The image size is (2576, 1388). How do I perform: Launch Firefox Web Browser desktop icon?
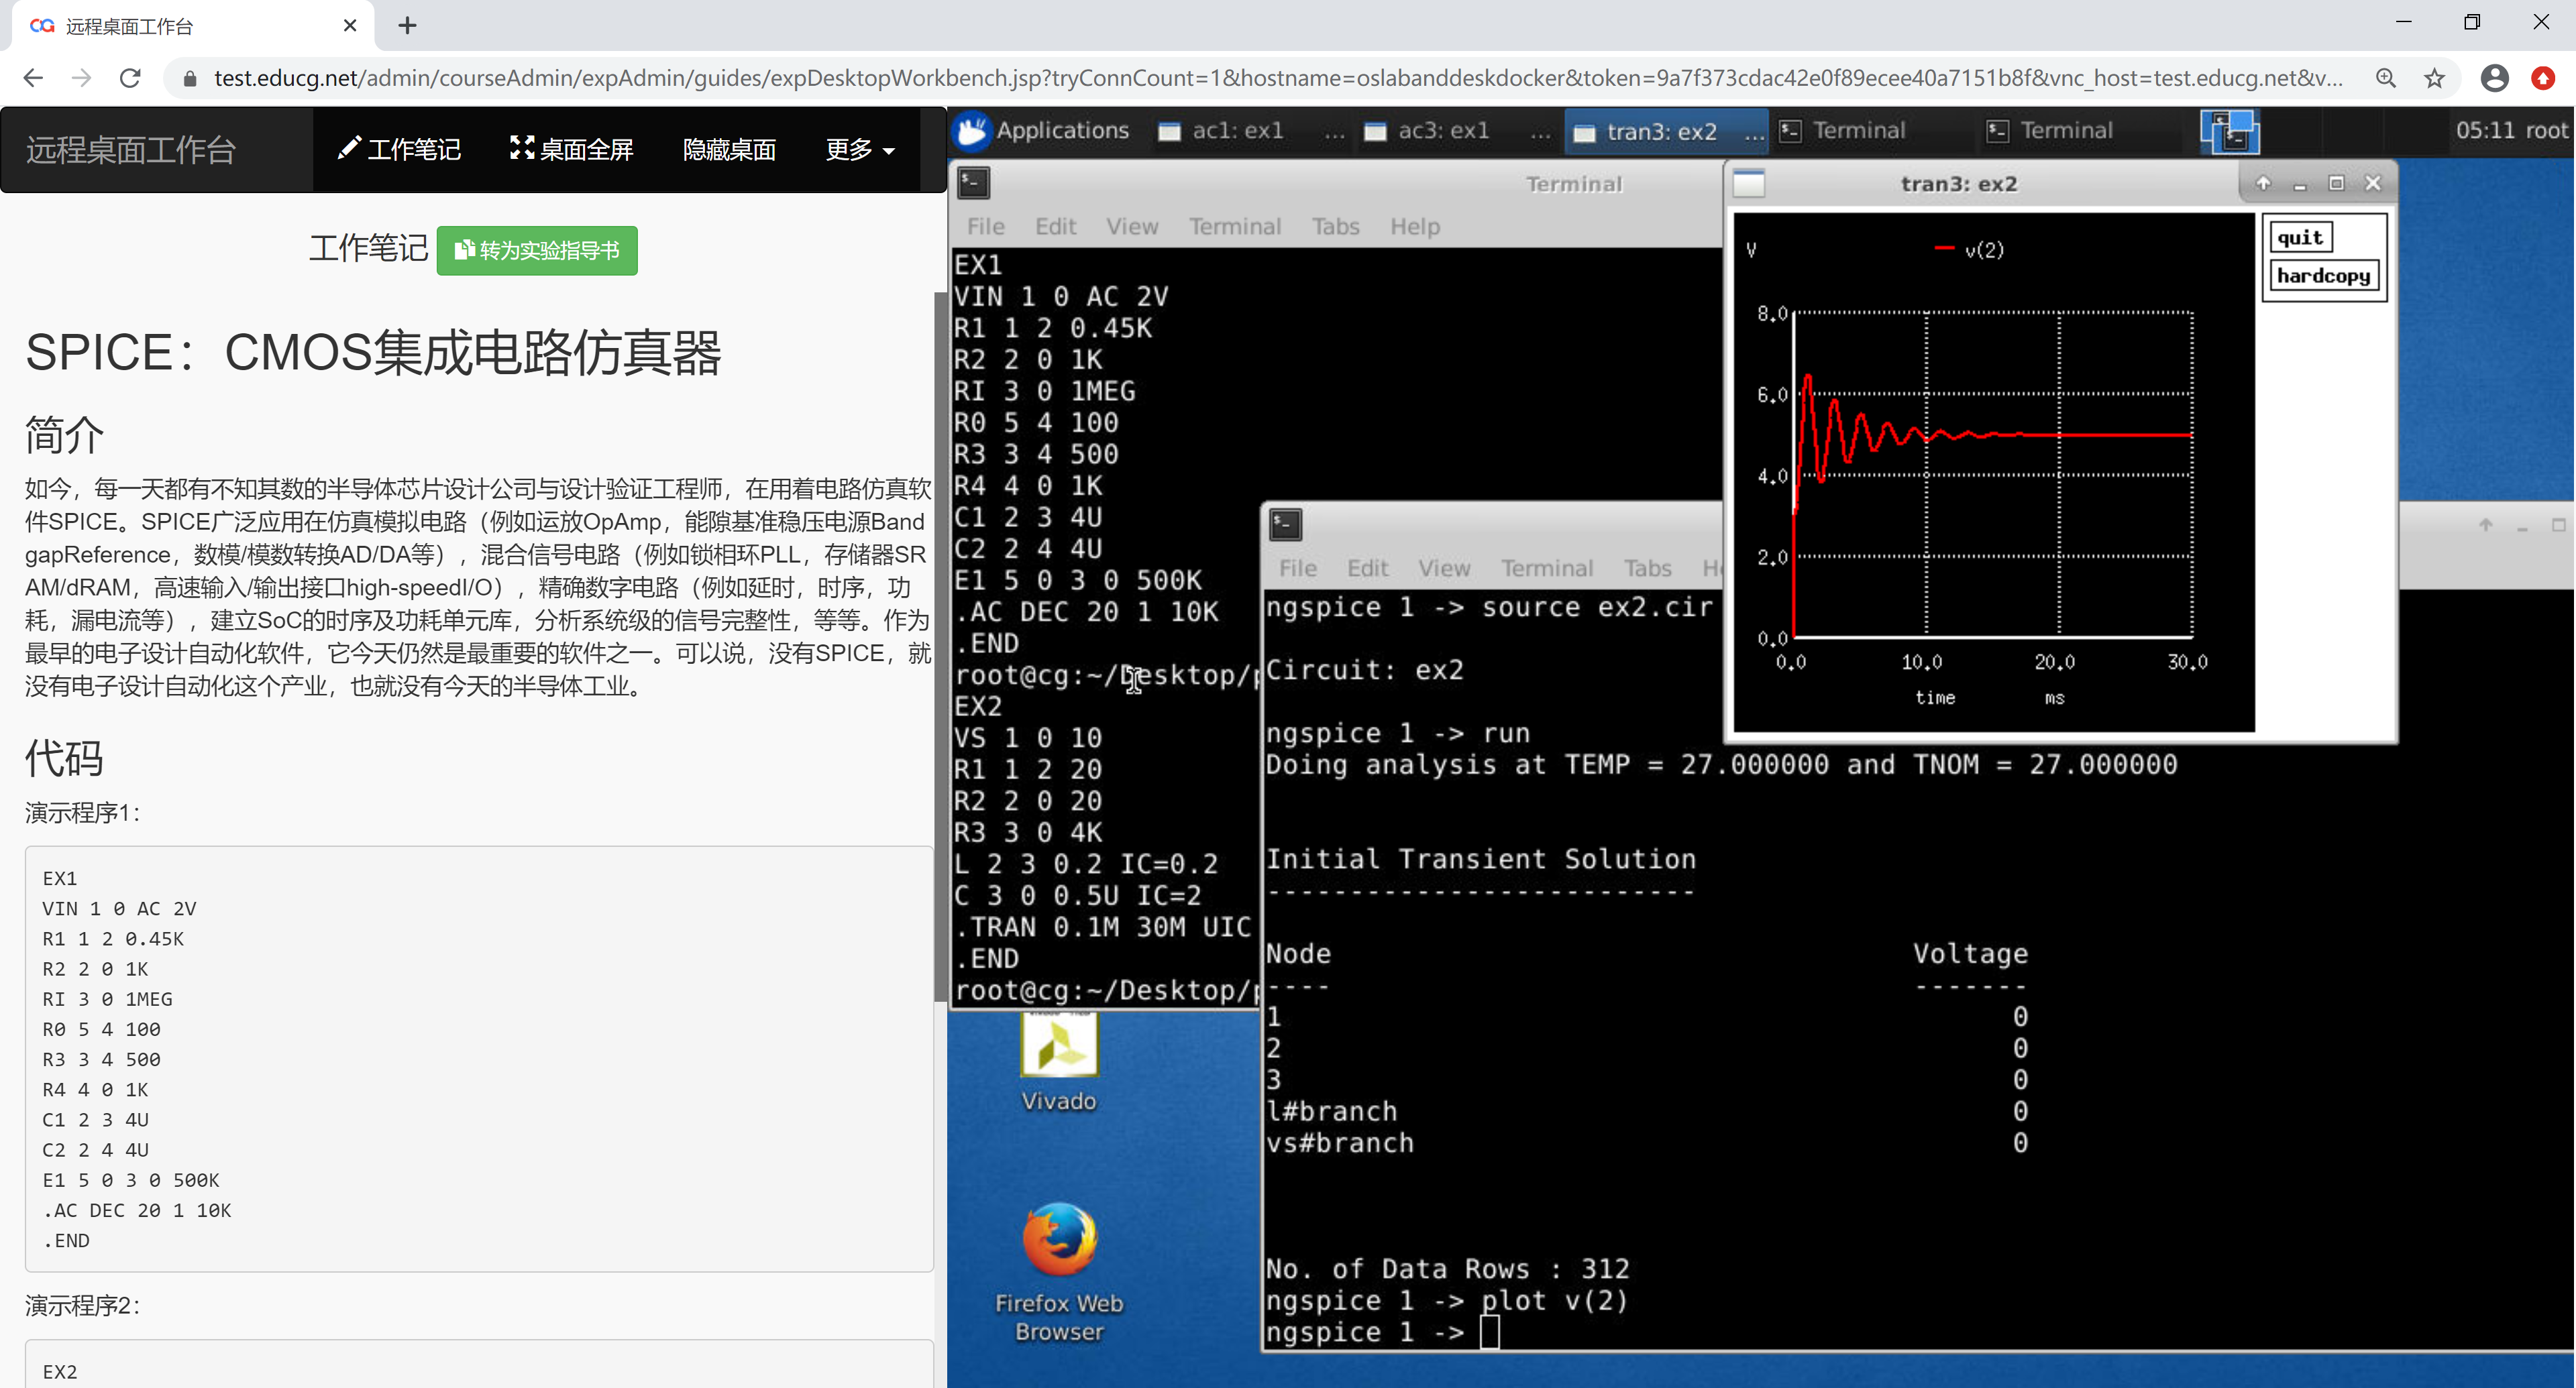[x=1059, y=1240]
